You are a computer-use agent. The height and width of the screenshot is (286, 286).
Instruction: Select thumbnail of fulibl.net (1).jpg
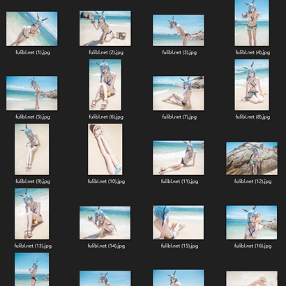click(x=32, y=29)
